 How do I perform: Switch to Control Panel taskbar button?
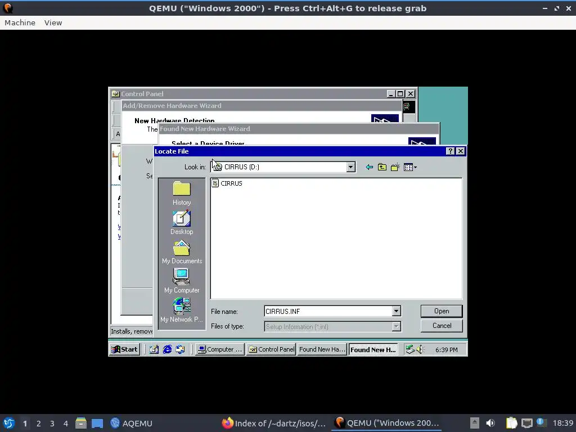pyautogui.click(x=271, y=349)
